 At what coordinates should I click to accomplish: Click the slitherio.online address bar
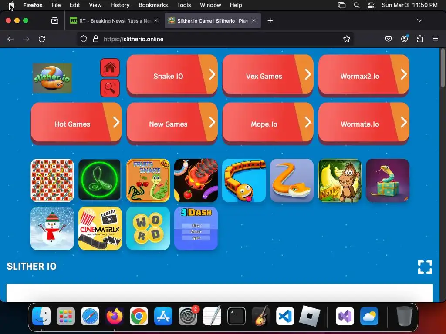click(x=216, y=39)
